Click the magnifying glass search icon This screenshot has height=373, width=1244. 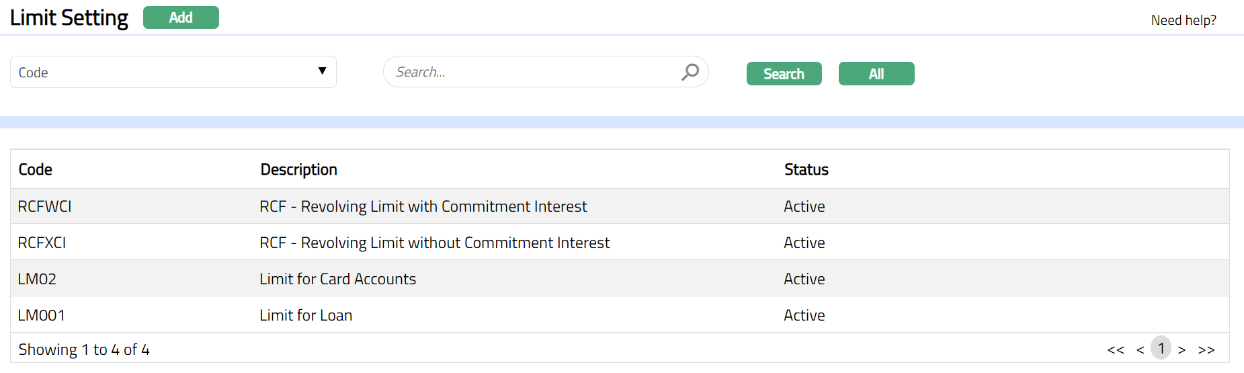(690, 72)
